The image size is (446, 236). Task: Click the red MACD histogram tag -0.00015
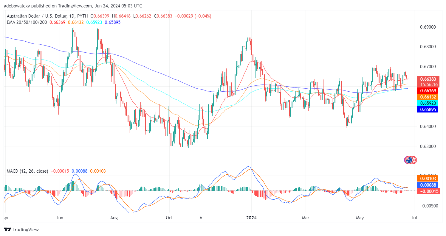click(x=428, y=191)
